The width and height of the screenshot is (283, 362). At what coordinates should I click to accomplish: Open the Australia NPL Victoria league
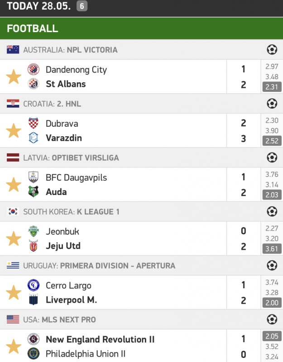pyautogui.click(x=70, y=50)
